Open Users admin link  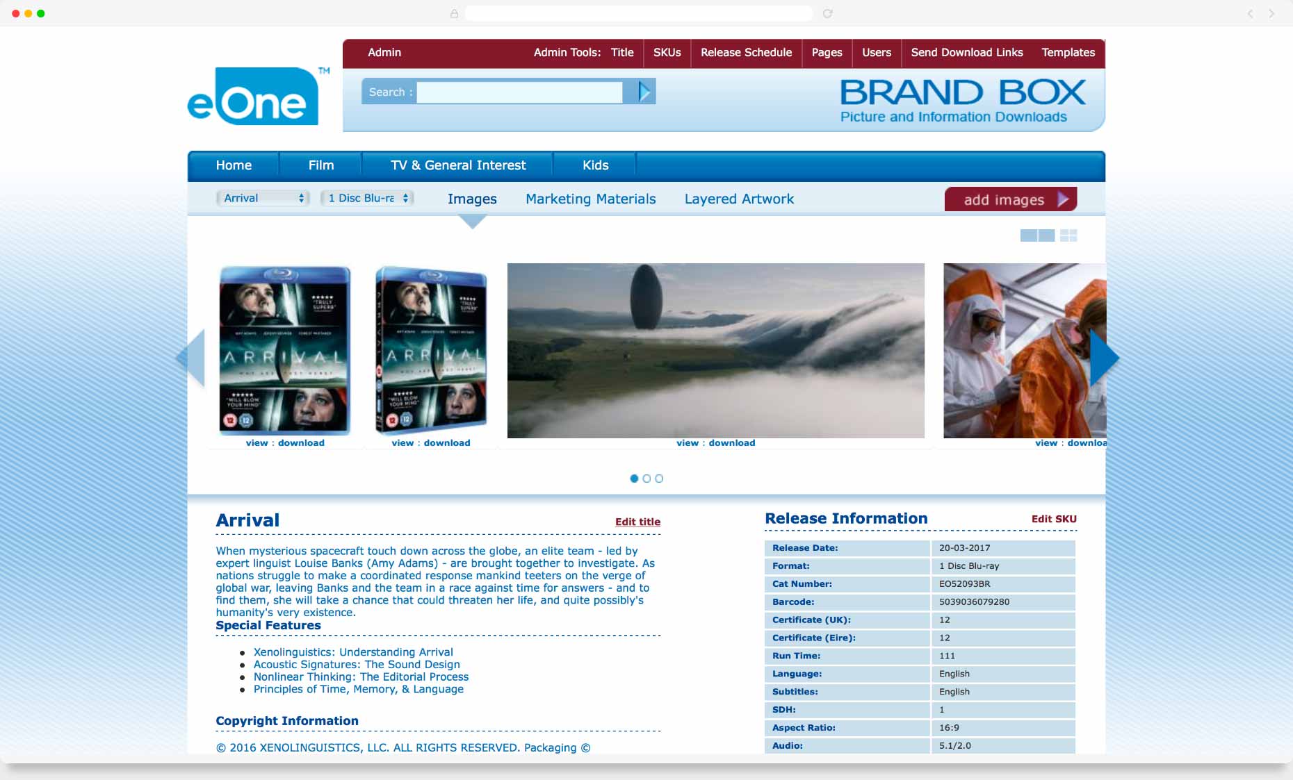(877, 53)
